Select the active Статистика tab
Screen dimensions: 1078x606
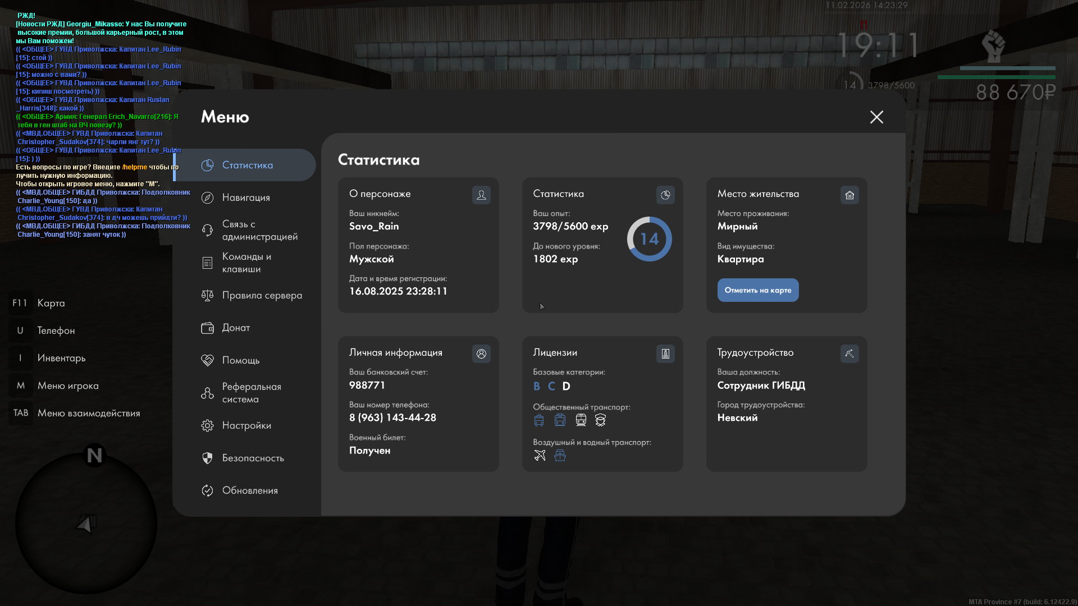pyautogui.click(x=247, y=165)
